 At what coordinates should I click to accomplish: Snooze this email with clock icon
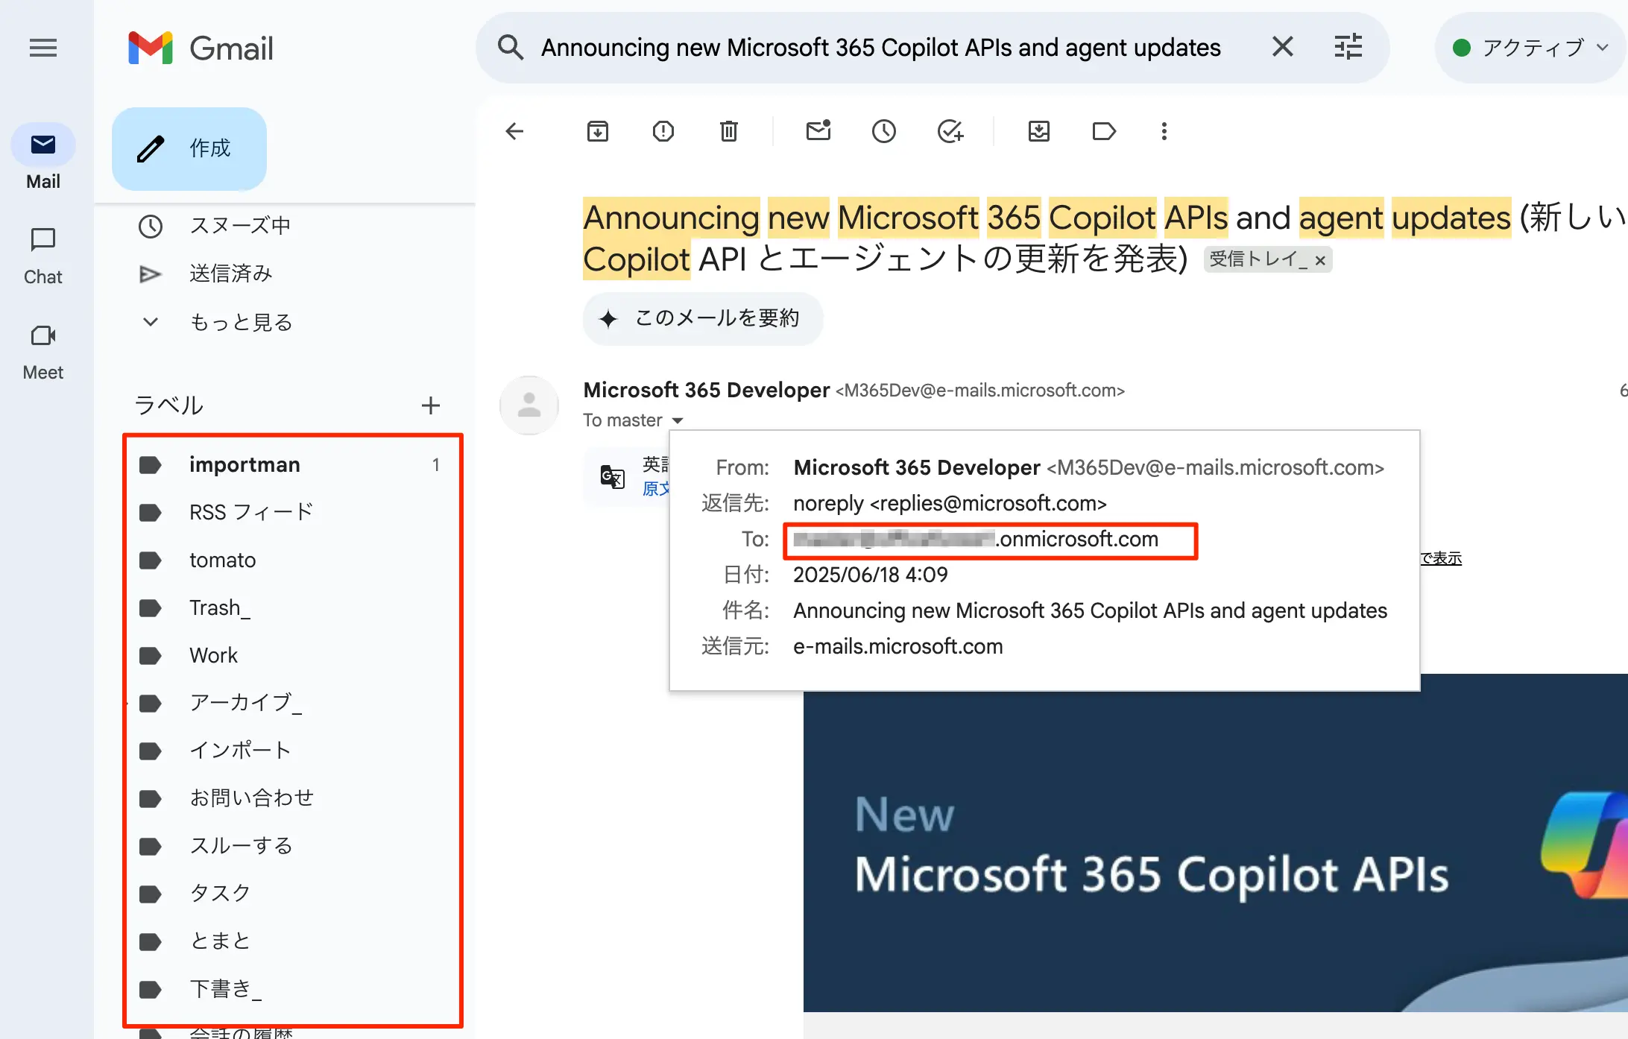point(884,132)
